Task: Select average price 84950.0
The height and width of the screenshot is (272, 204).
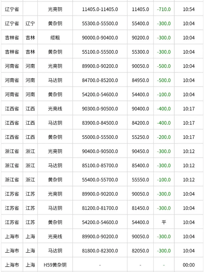Action: (x=140, y=80)
